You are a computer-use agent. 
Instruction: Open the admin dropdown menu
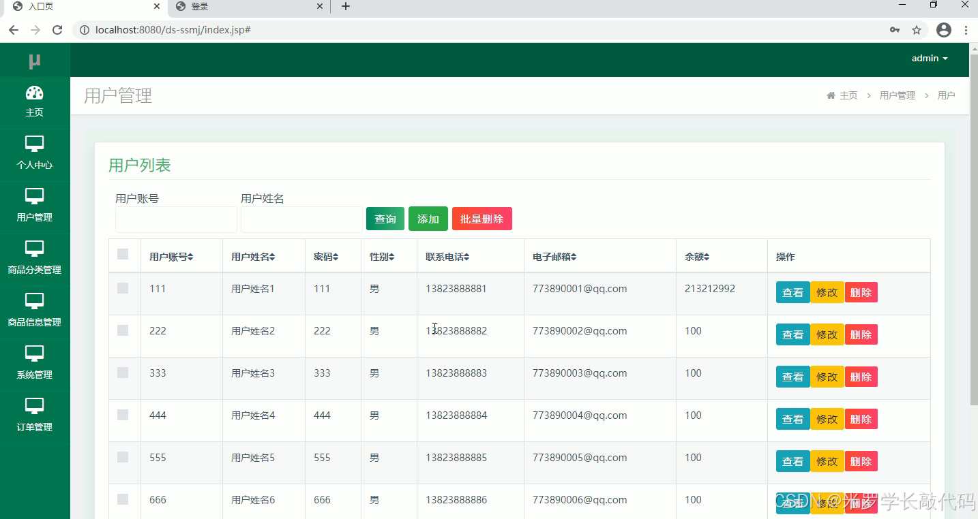[930, 59]
